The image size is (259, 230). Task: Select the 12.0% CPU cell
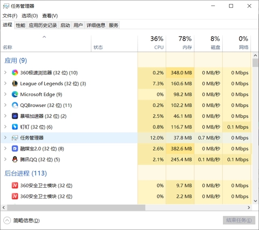tap(152, 138)
